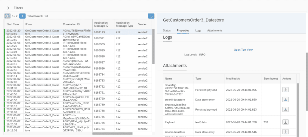The height and width of the screenshot is (137, 308).
Task: Download arsenii-datastore entry modified at 09:44:01.546
Action: click(285, 132)
